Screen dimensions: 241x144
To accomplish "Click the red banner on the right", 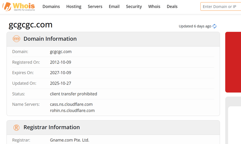I will (x=233, y=62).
